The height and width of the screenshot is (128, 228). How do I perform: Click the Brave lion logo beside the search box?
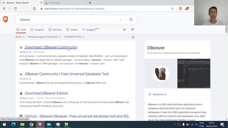[x=5, y=19]
